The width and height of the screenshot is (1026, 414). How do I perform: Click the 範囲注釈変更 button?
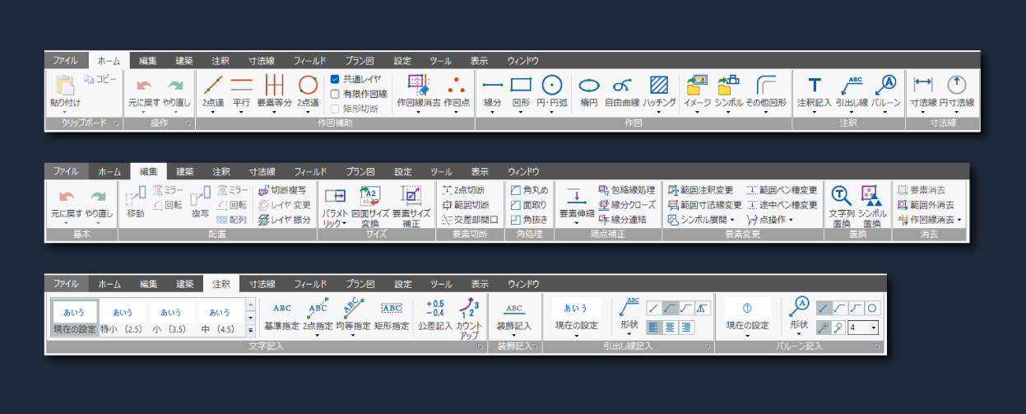point(700,190)
